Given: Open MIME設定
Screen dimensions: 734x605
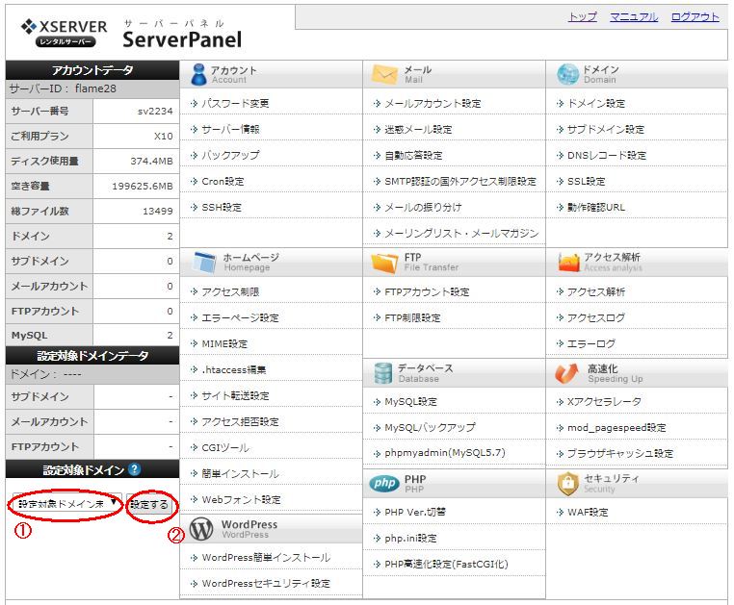Looking at the screenshot, I should [x=224, y=343].
